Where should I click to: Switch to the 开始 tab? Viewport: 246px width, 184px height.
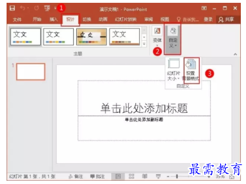37,19
